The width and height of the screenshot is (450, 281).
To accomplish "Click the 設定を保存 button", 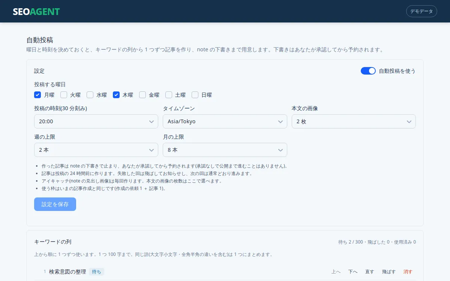I will coord(55,204).
